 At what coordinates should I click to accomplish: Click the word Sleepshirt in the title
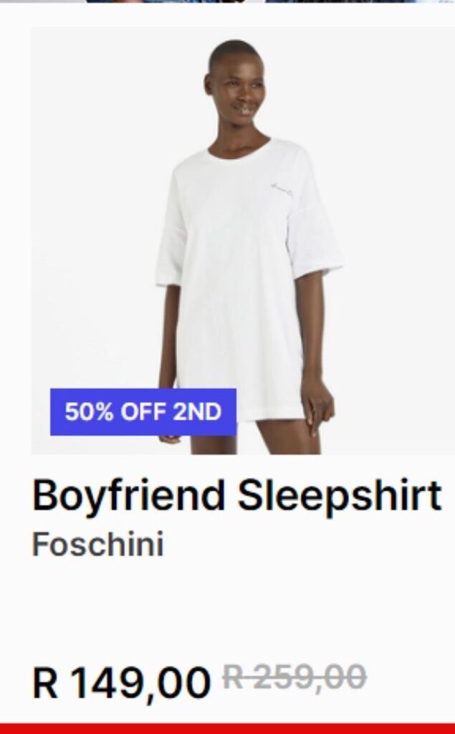340,495
